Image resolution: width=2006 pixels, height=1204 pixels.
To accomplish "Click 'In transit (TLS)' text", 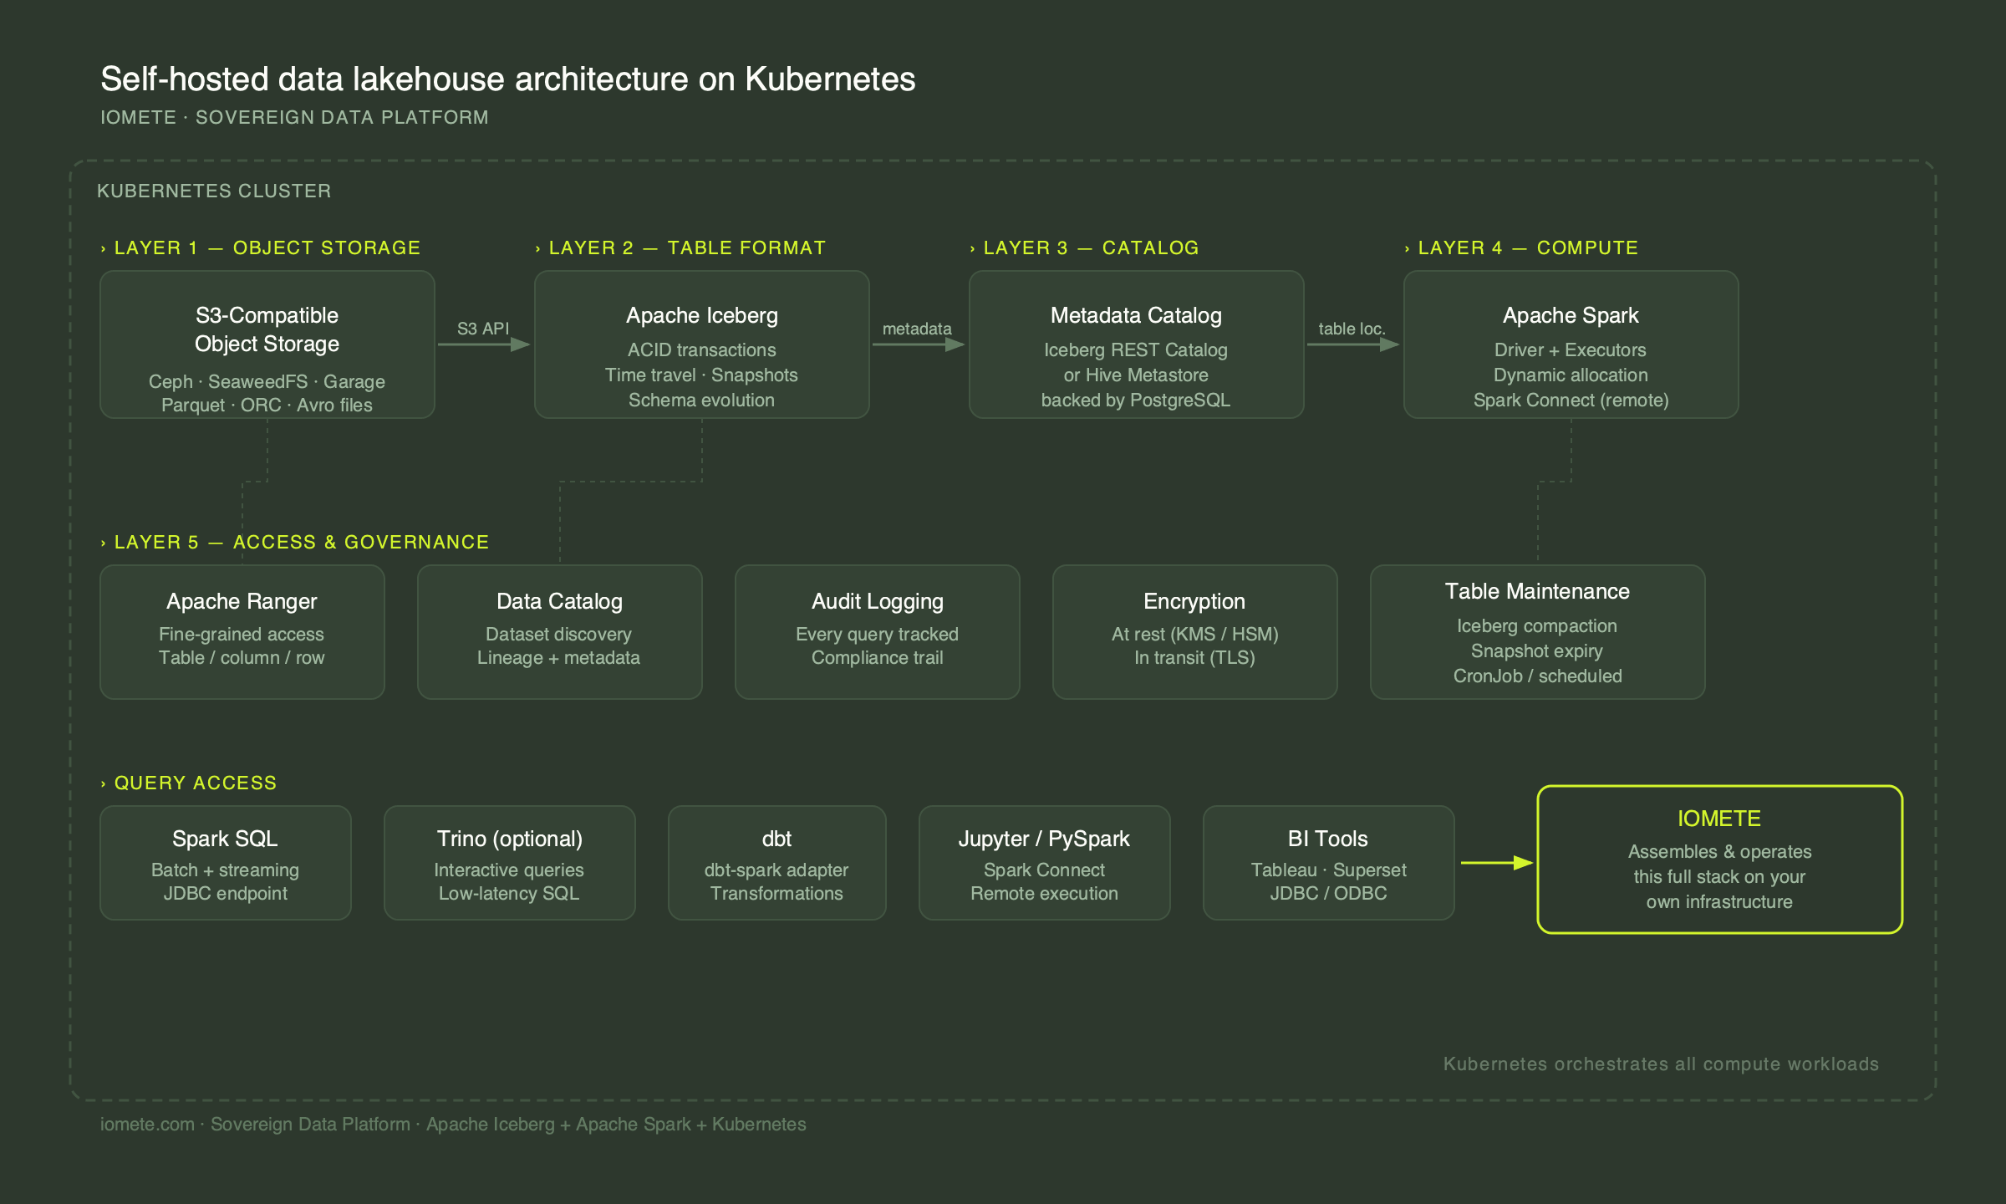I will 1194,657.
